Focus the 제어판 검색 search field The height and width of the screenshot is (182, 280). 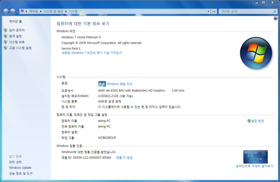pos(246,11)
